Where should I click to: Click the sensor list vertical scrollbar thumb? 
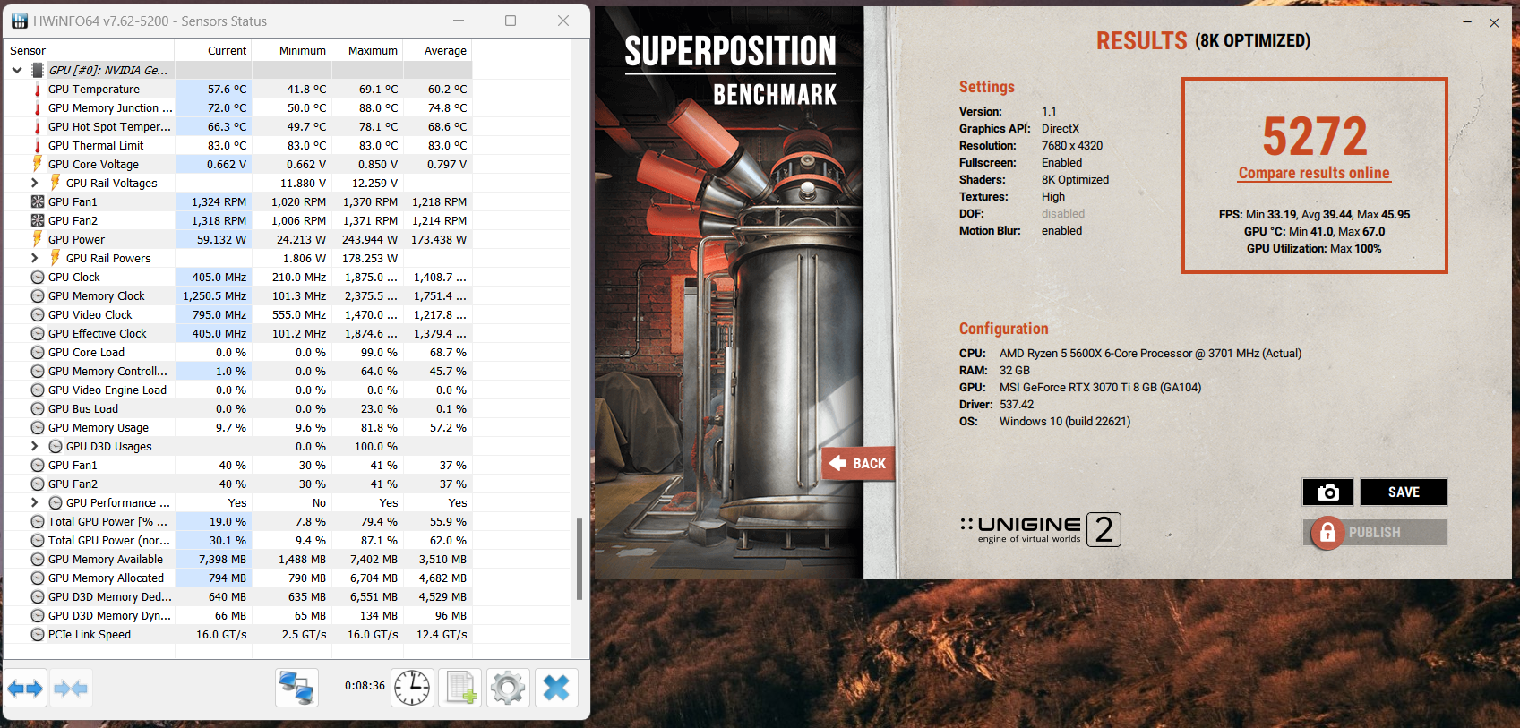(580, 559)
